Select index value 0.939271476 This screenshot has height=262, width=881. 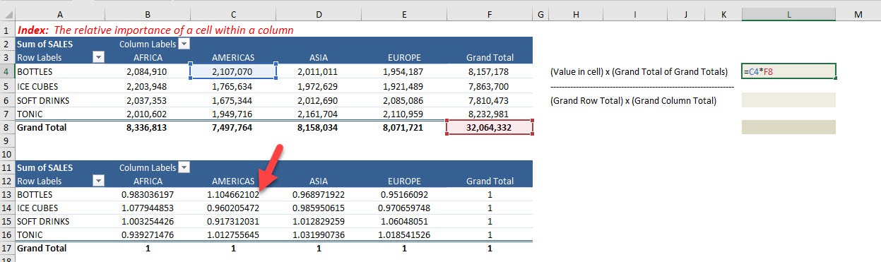coord(147,234)
